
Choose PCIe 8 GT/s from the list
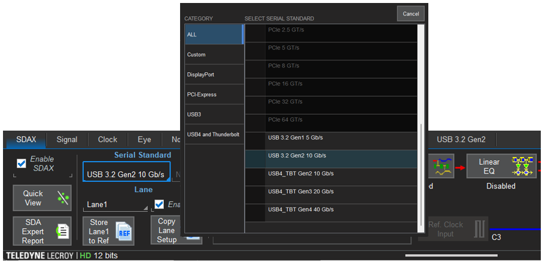(331, 69)
